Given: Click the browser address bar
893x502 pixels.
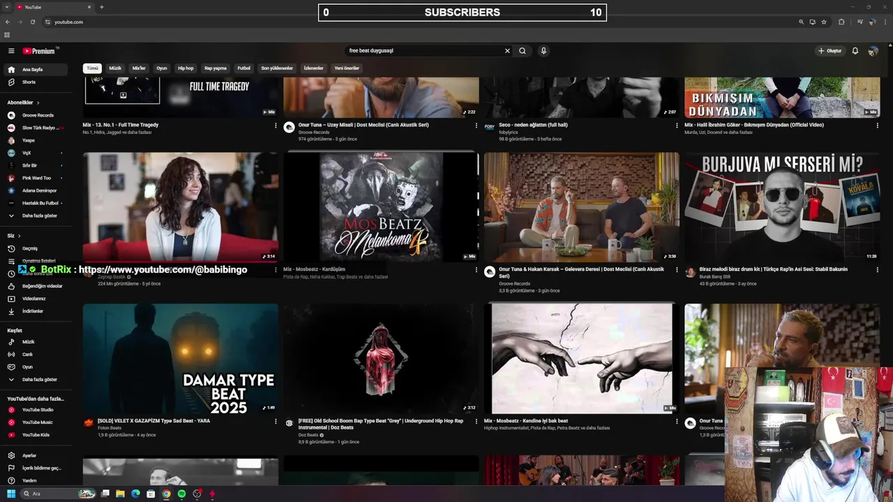Looking at the screenshot, I should (x=419, y=22).
